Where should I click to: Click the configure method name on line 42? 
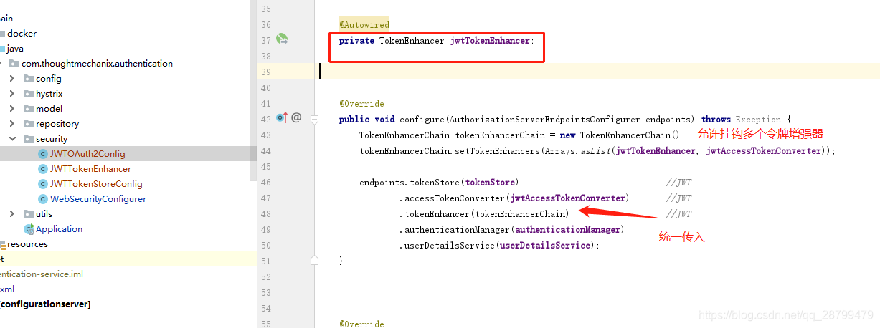point(422,120)
